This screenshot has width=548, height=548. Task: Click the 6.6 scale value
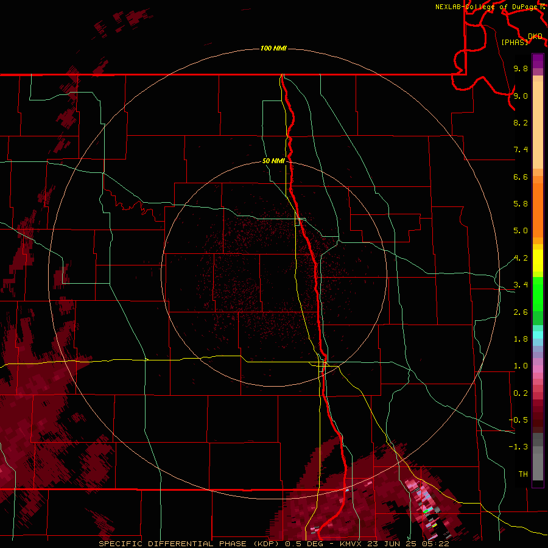click(521, 177)
